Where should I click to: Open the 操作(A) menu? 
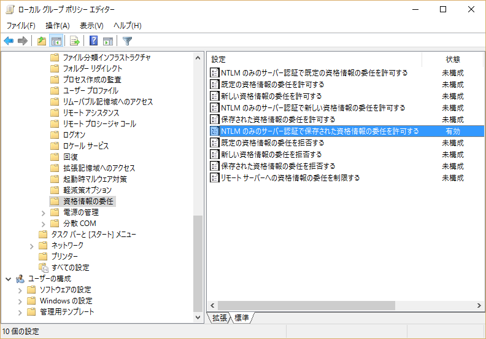point(57,25)
